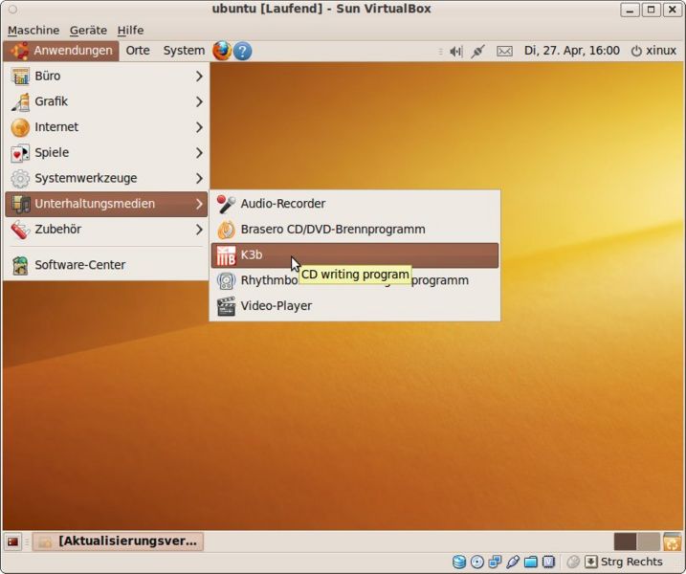Click the envelope mail indicator icon
Screen dimensions: 686x574
point(504,51)
